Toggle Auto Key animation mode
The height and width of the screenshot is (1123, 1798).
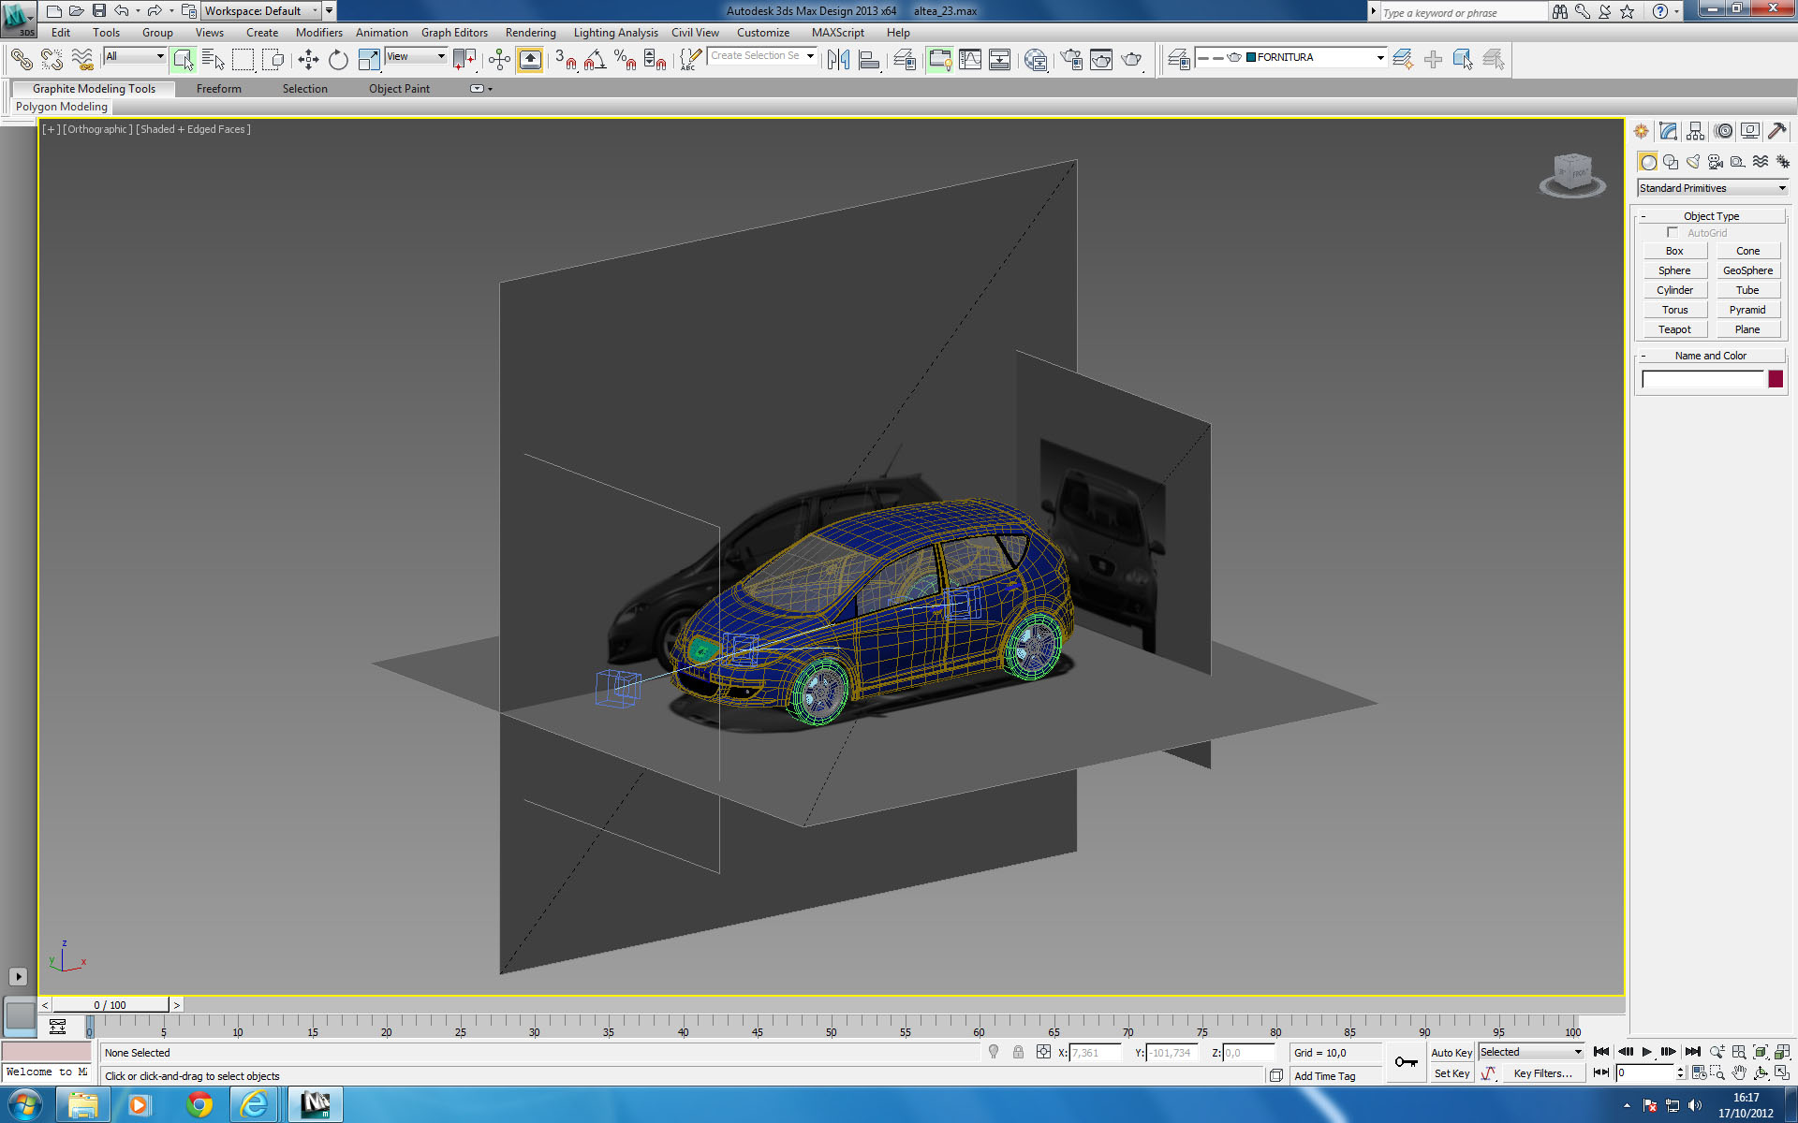[x=1451, y=1053]
